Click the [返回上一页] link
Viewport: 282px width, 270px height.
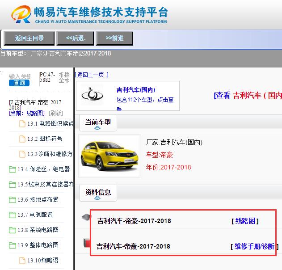click(x=92, y=75)
